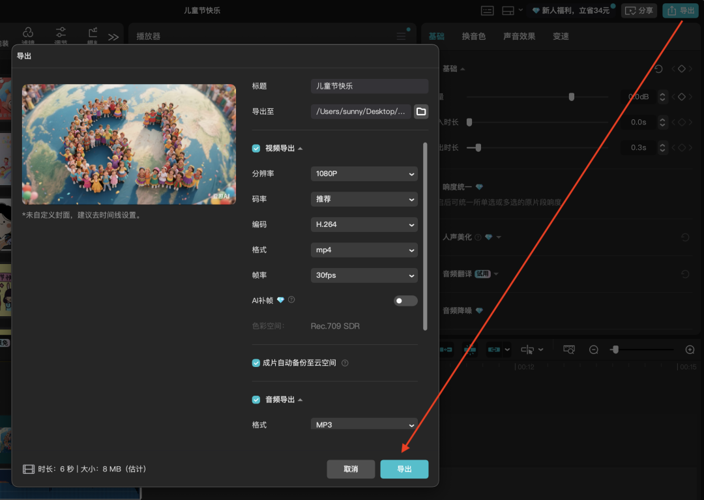Open the player panel menu icon

coord(402,37)
